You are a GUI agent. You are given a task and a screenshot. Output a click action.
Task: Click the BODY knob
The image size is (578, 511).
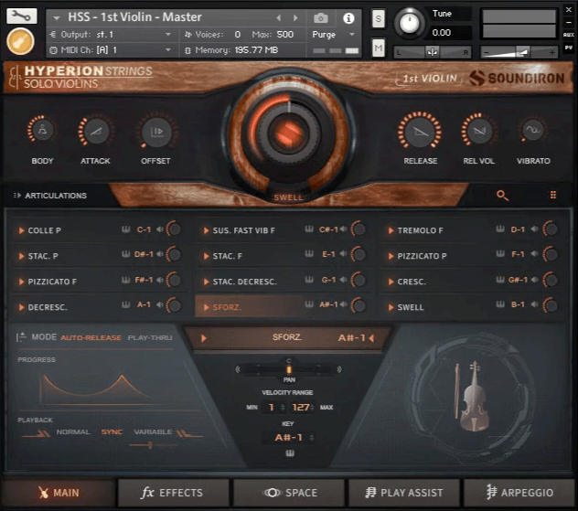[x=42, y=131]
